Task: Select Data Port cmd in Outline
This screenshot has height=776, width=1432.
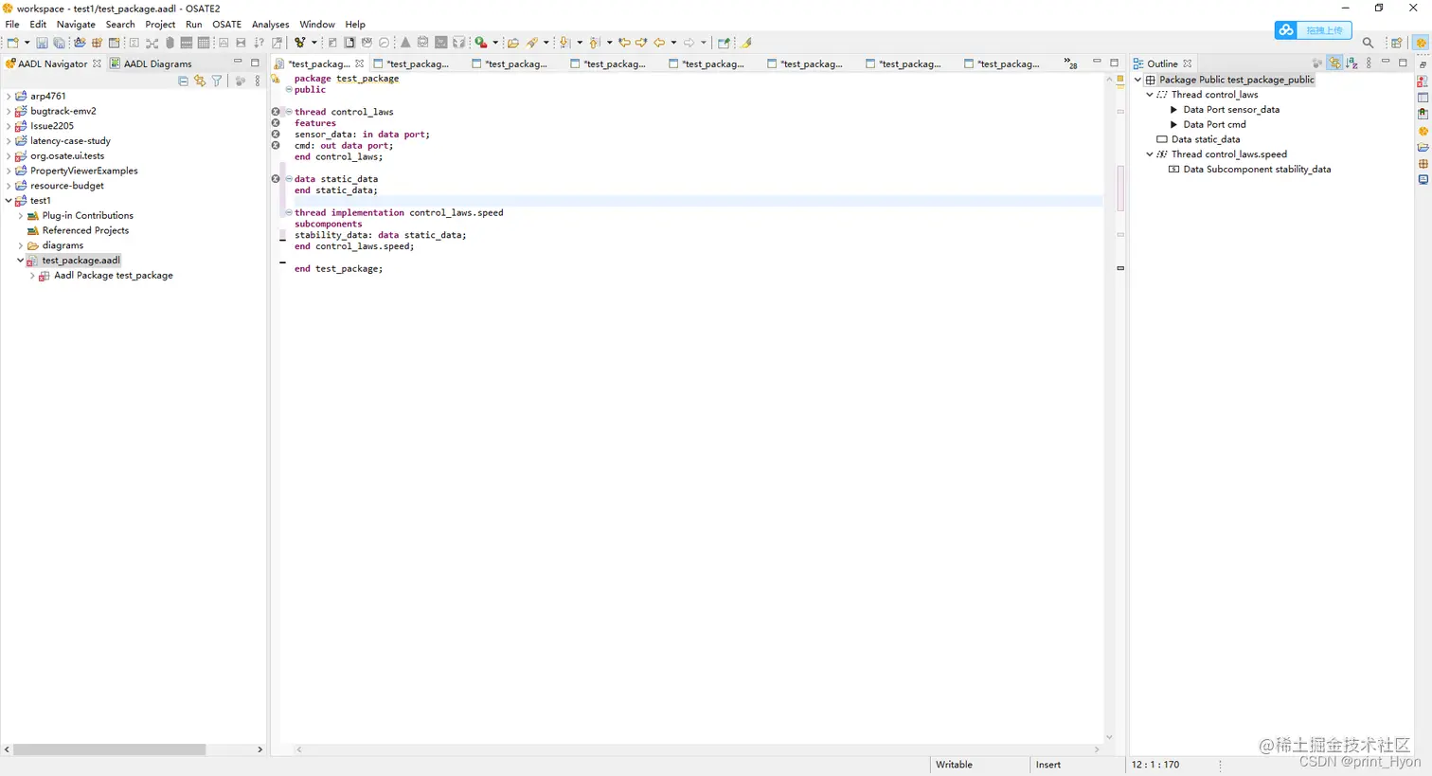Action: coord(1214,124)
